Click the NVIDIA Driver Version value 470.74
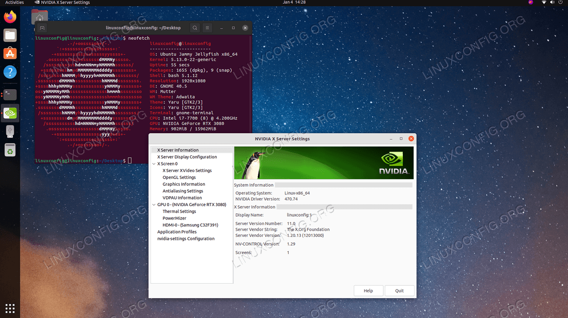 pyautogui.click(x=292, y=199)
